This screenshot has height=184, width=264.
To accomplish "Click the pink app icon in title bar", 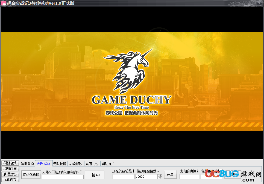I will pos(3,3).
